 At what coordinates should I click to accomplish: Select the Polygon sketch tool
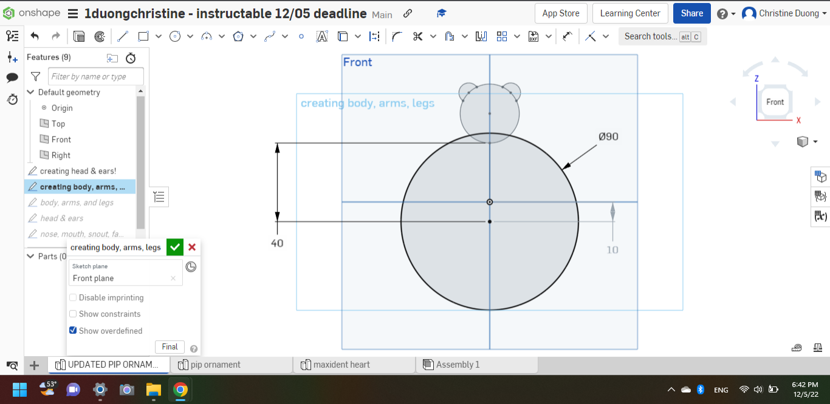[238, 36]
